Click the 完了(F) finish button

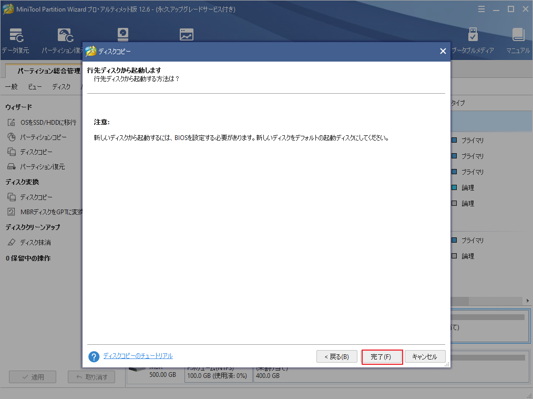tap(382, 357)
